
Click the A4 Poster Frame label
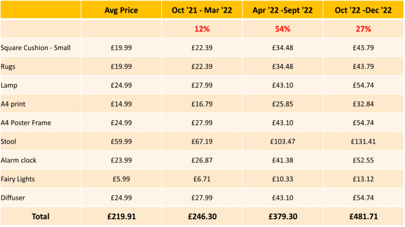[x=26, y=123]
